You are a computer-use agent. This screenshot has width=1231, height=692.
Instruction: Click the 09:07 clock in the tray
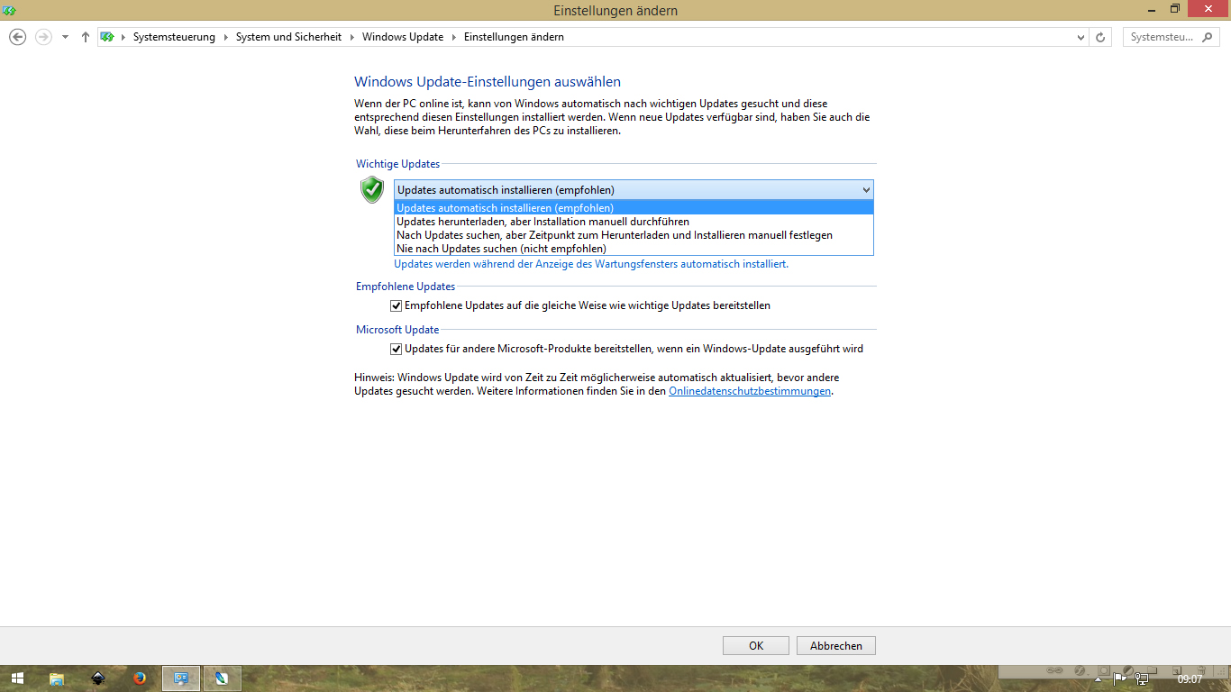point(1190,678)
